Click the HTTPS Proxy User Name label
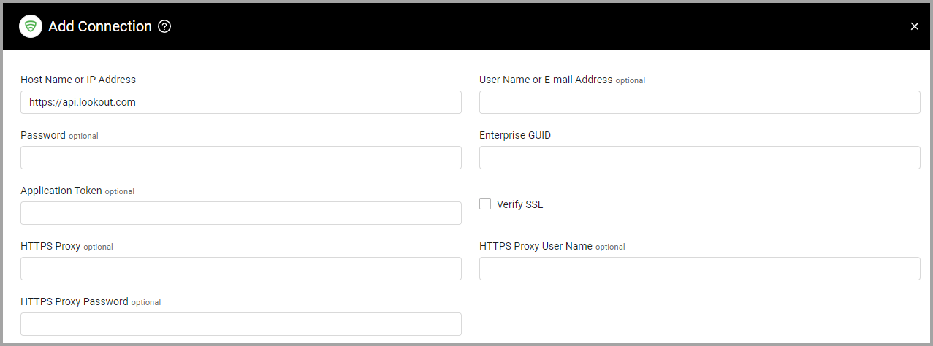The width and height of the screenshot is (933, 346). (536, 246)
